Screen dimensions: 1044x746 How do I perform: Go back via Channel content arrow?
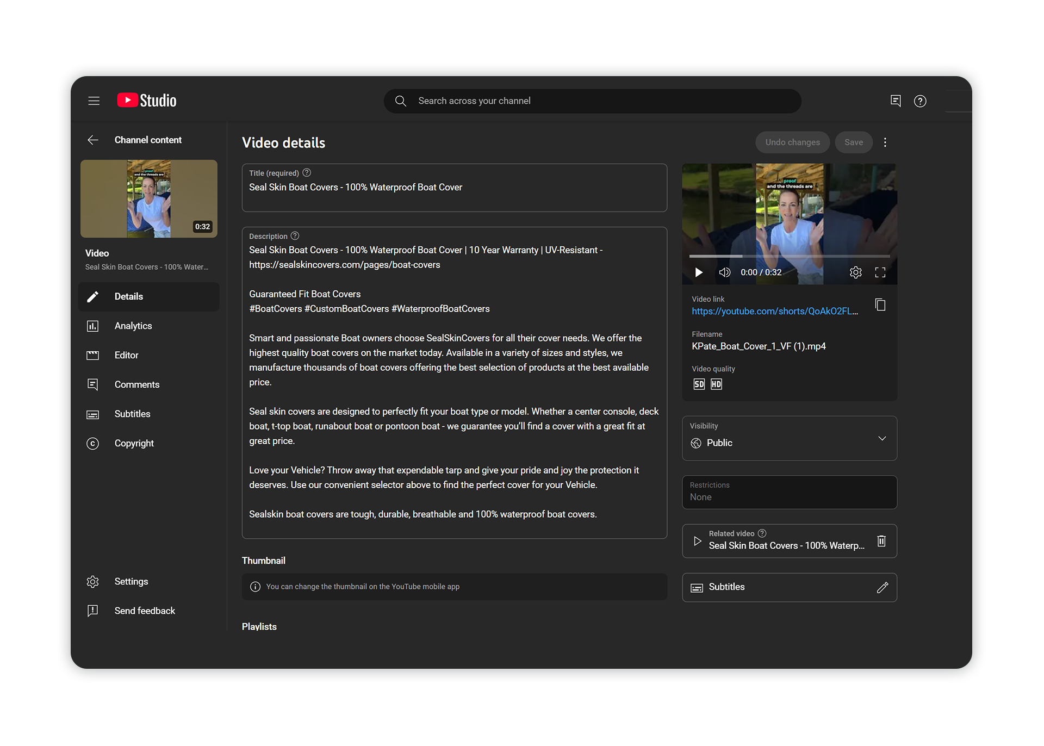click(93, 140)
